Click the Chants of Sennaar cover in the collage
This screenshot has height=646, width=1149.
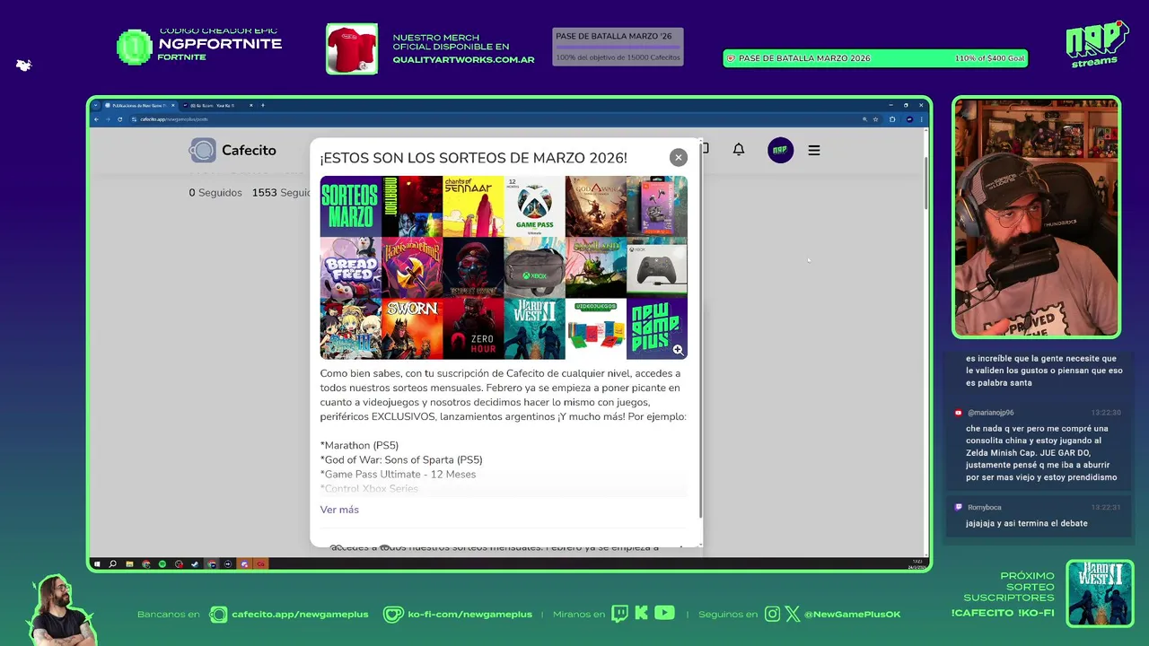(x=473, y=206)
